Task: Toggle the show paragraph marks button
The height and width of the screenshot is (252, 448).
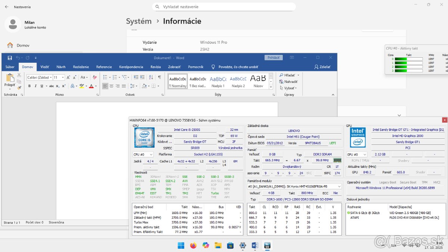Action: (x=159, y=77)
